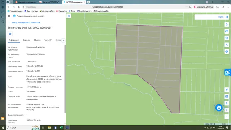This screenshot has height=130, width=231.
Task: Click the location pin map tool
Action: (x=227, y=25)
